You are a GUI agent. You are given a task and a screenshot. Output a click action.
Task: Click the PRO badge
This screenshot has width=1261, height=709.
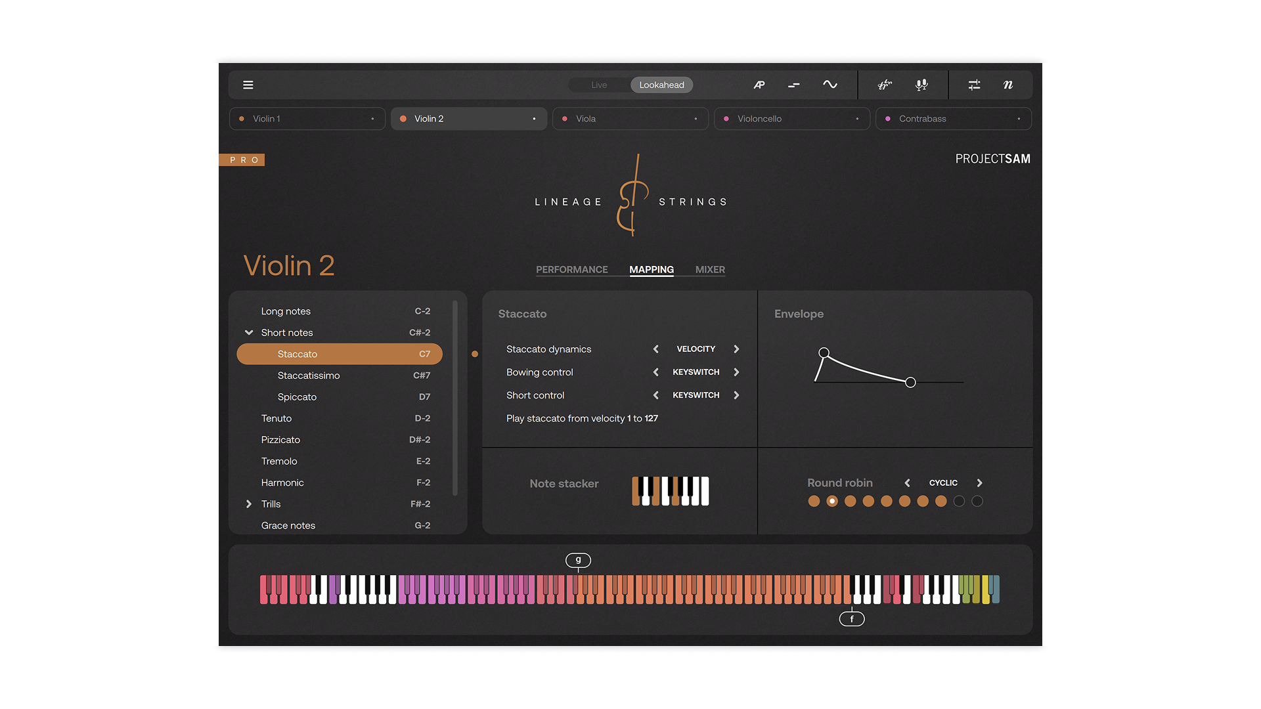(242, 160)
